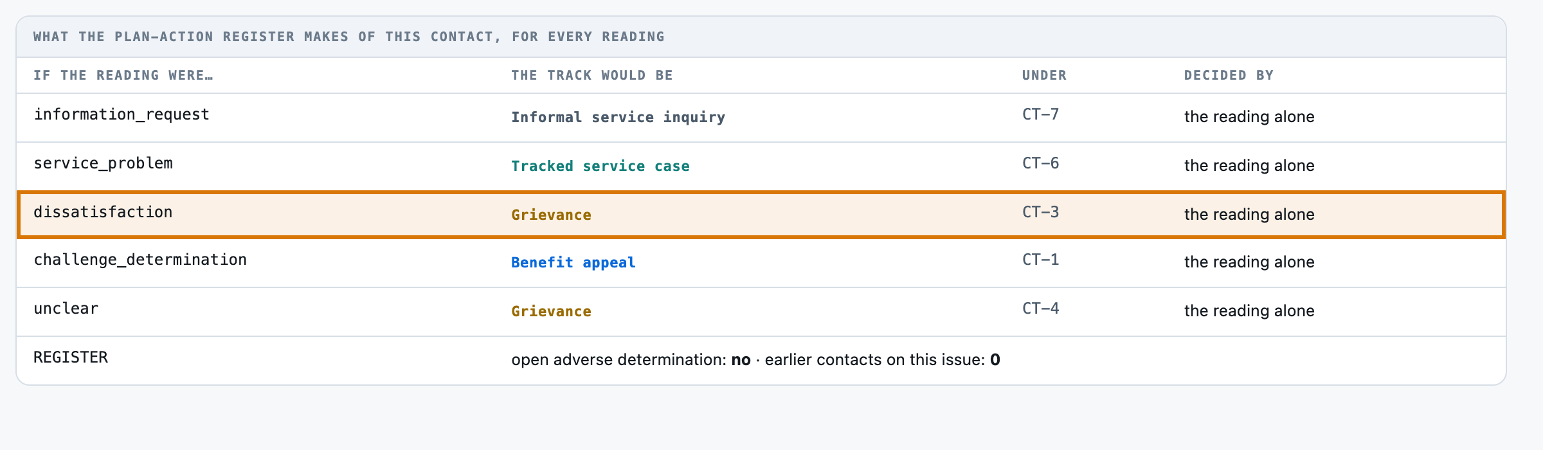Select the information_request reading row

click(x=761, y=118)
